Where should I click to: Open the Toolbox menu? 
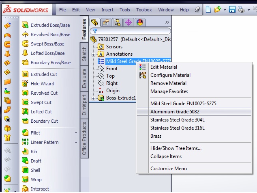click(x=144, y=10)
